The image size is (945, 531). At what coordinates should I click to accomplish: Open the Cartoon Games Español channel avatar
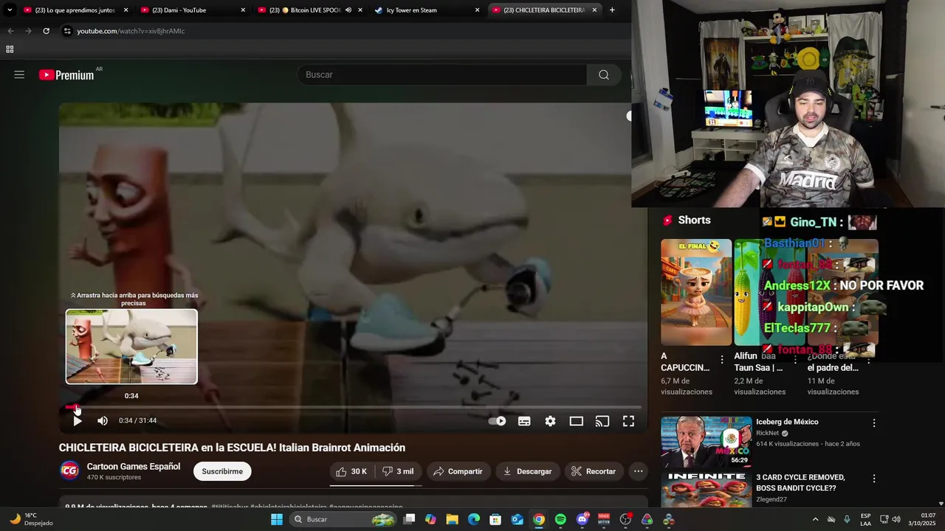(x=69, y=471)
